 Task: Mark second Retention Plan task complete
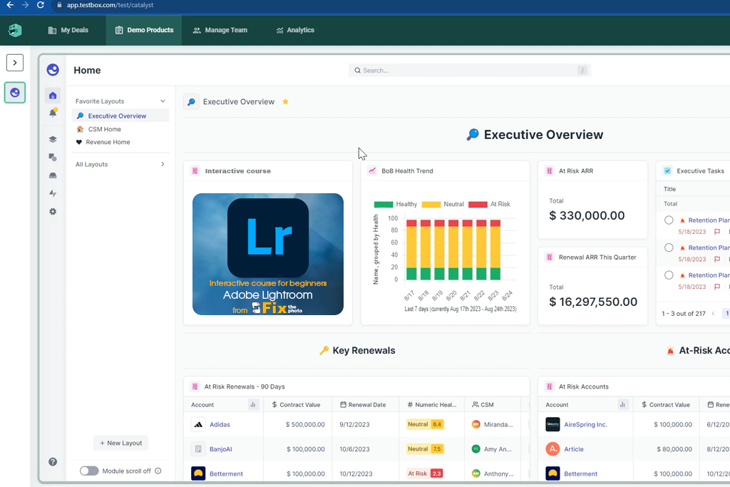tap(669, 247)
